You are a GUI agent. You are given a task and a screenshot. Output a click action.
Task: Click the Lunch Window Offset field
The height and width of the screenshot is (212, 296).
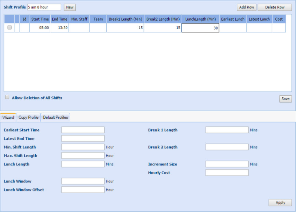click(83, 190)
